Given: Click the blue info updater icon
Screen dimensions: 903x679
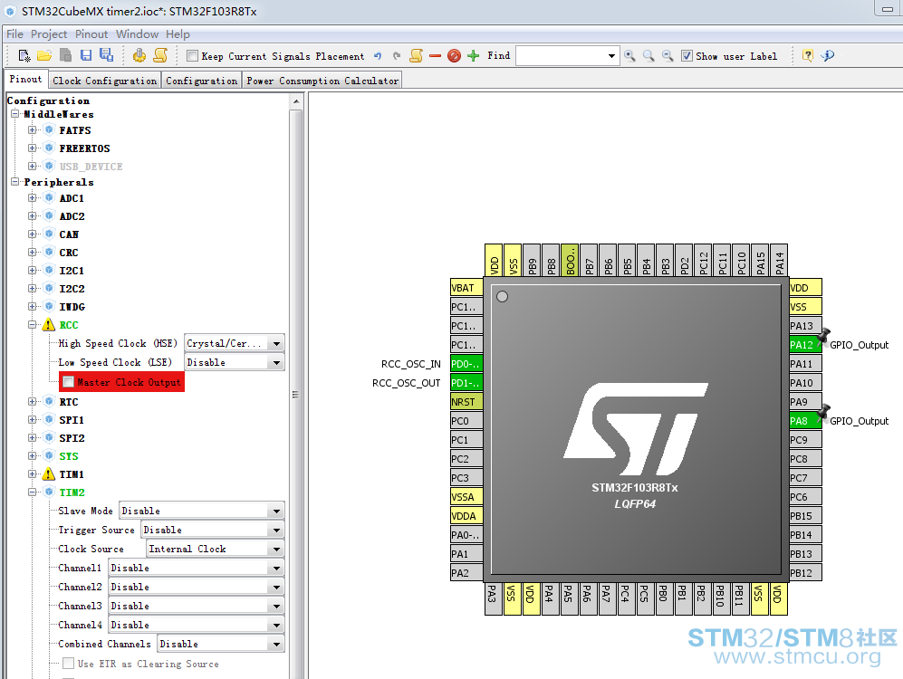Looking at the screenshot, I should coord(828,56).
